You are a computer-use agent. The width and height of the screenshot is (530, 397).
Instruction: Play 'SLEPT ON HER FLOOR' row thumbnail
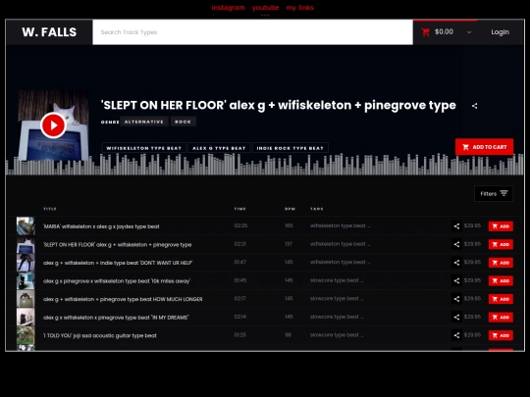point(26,244)
